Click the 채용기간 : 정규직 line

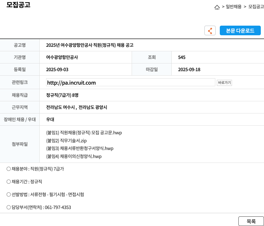(x=24, y=182)
